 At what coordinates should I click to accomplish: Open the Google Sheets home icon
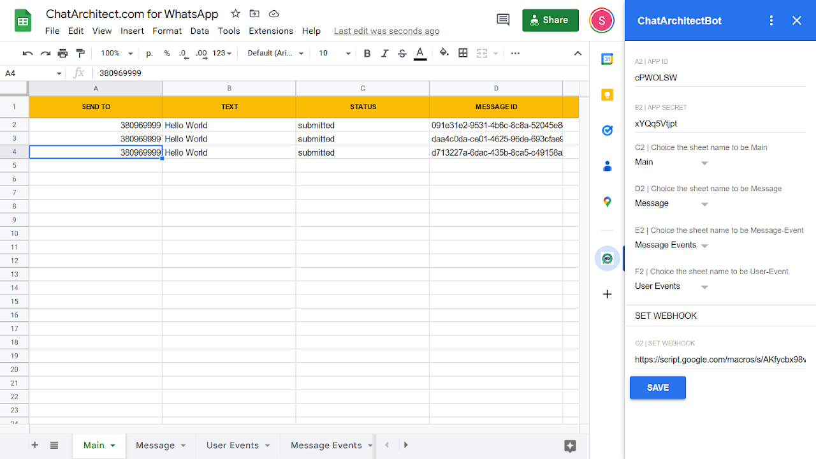pyautogui.click(x=24, y=20)
